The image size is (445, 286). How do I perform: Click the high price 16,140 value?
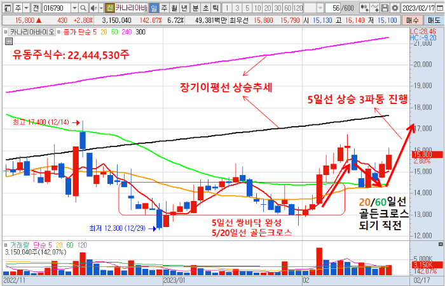point(355,20)
